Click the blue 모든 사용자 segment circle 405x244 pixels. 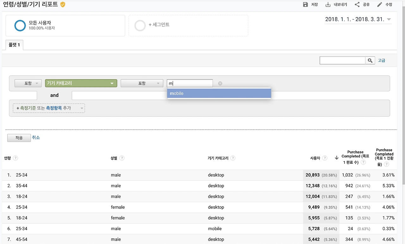click(x=20, y=26)
